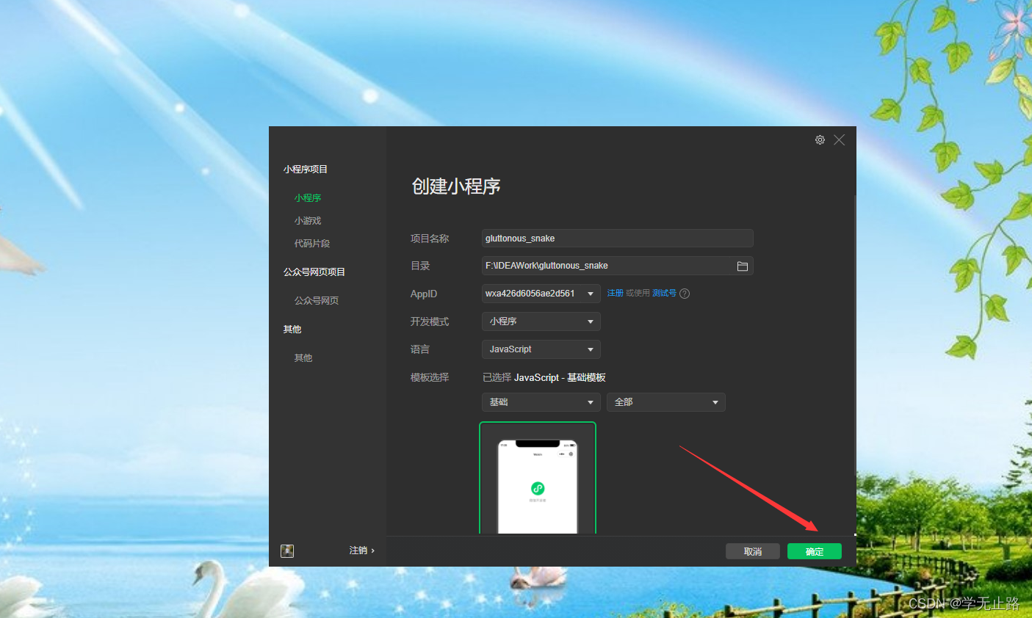Select 小游戏 in the sidebar

click(308, 221)
